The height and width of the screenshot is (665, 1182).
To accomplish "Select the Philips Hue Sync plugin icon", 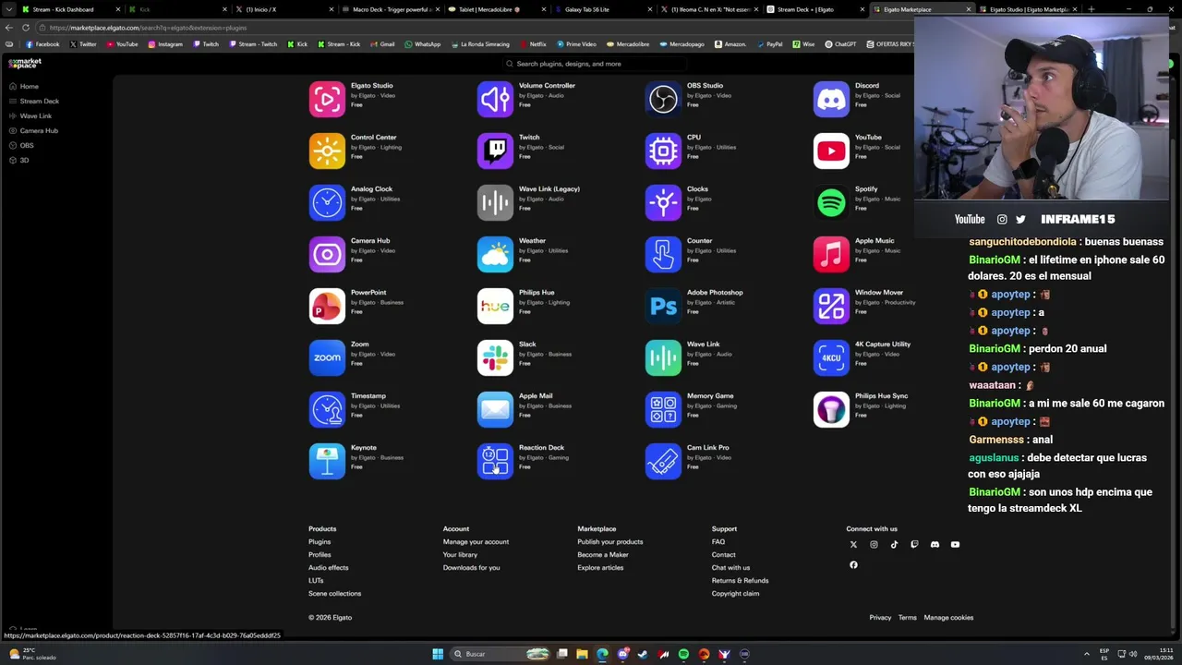I will pyautogui.click(x=831, y=409).
